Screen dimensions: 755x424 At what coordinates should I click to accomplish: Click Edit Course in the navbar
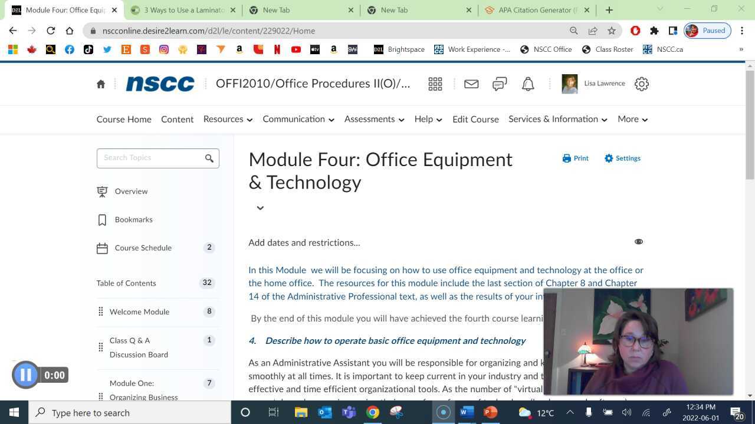click(x=475, y=119)
